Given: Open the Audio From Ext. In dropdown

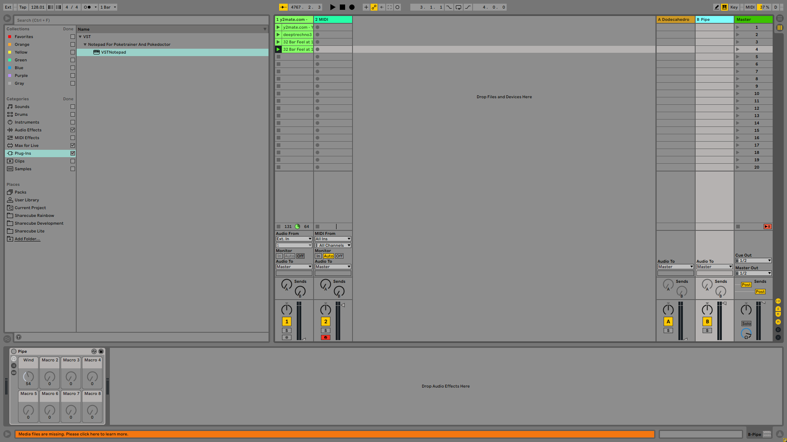Looking at the screenshot, I should [x=294, y=239].
